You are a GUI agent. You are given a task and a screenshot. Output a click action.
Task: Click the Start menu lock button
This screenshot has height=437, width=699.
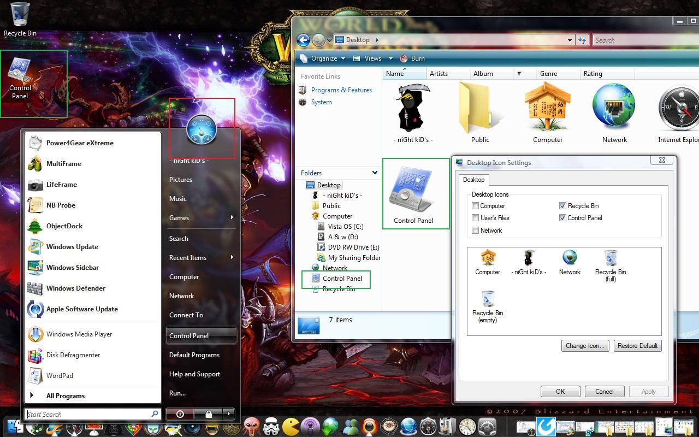[208, 414]
